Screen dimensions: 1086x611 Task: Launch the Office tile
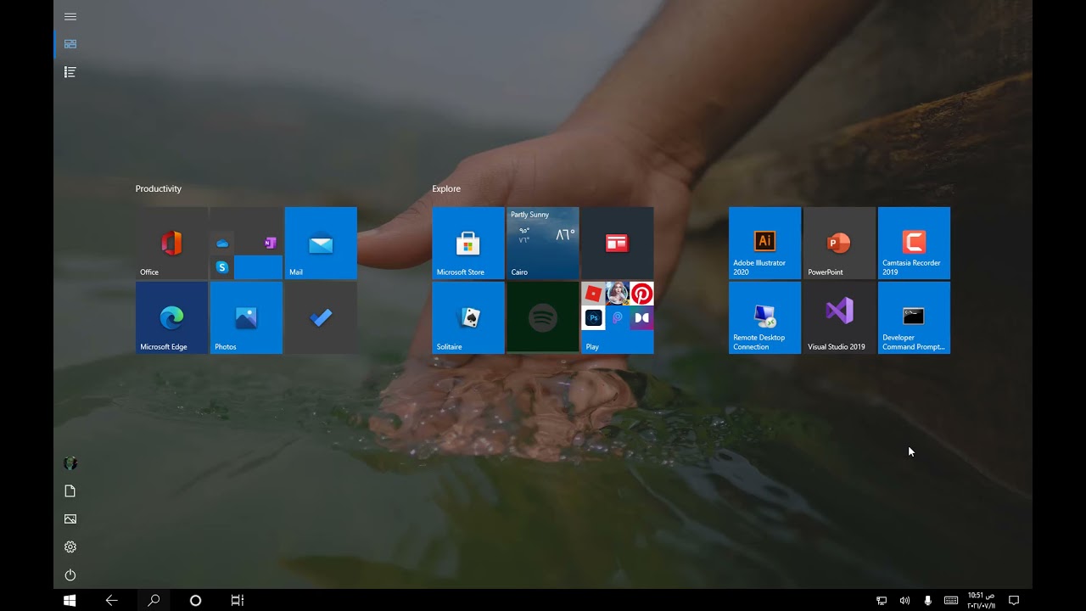171,243
